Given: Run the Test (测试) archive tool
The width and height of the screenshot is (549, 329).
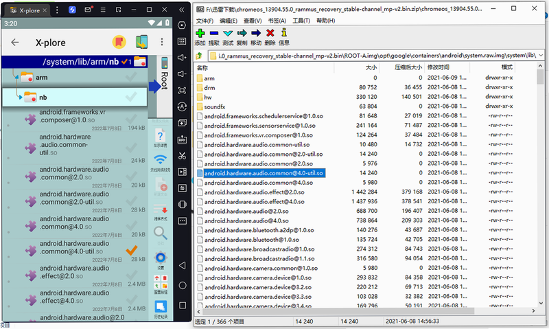Looking at the screenshot, I should 228,33.
